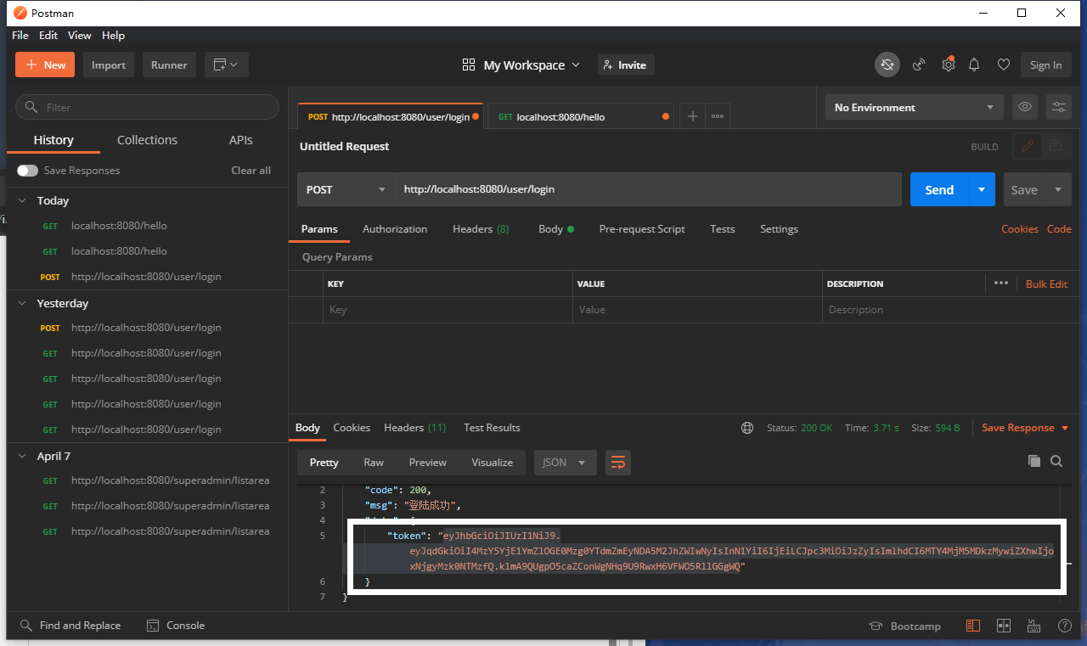Open the View menu
Viewport: 1087px width, 646px height.
(x=80, y=35)
